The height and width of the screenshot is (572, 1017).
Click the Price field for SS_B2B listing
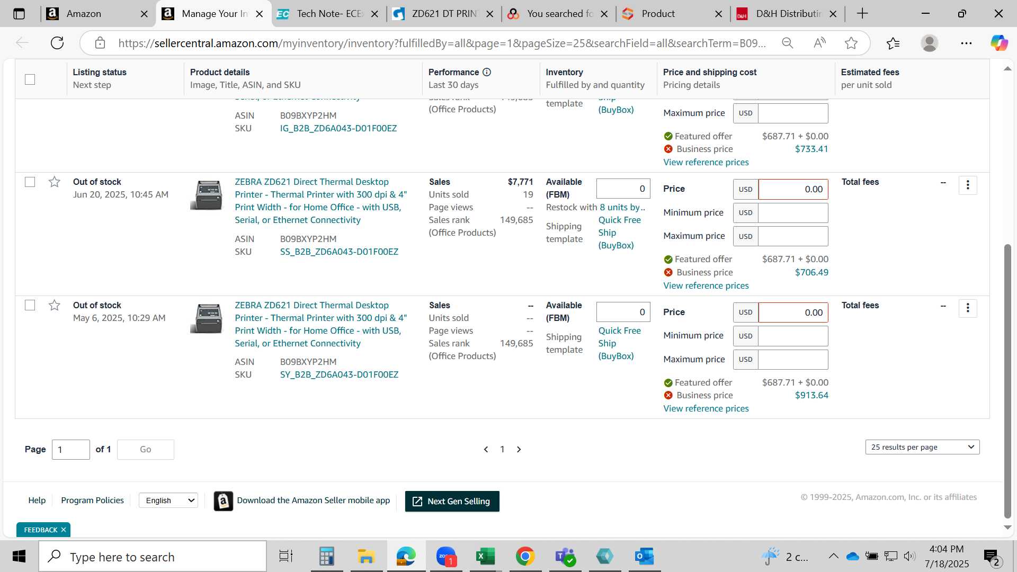click(793, 190)
